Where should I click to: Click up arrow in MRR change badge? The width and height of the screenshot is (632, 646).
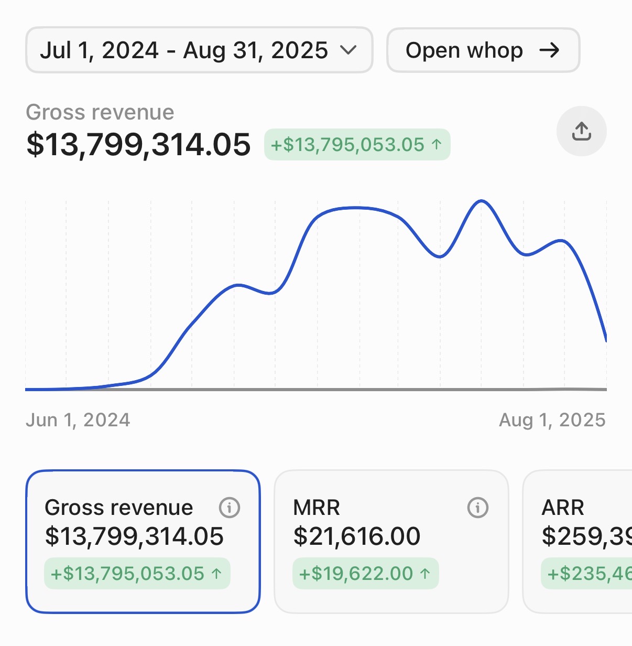[x=426, y=574]
